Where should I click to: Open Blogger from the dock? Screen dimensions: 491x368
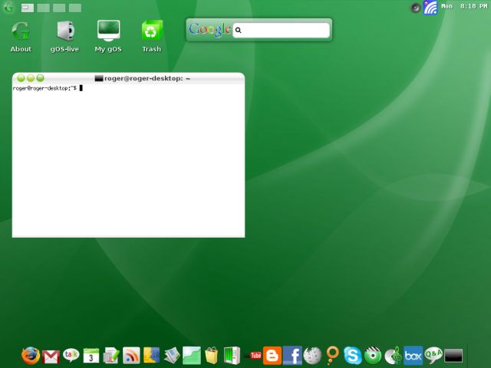(272, 356)
